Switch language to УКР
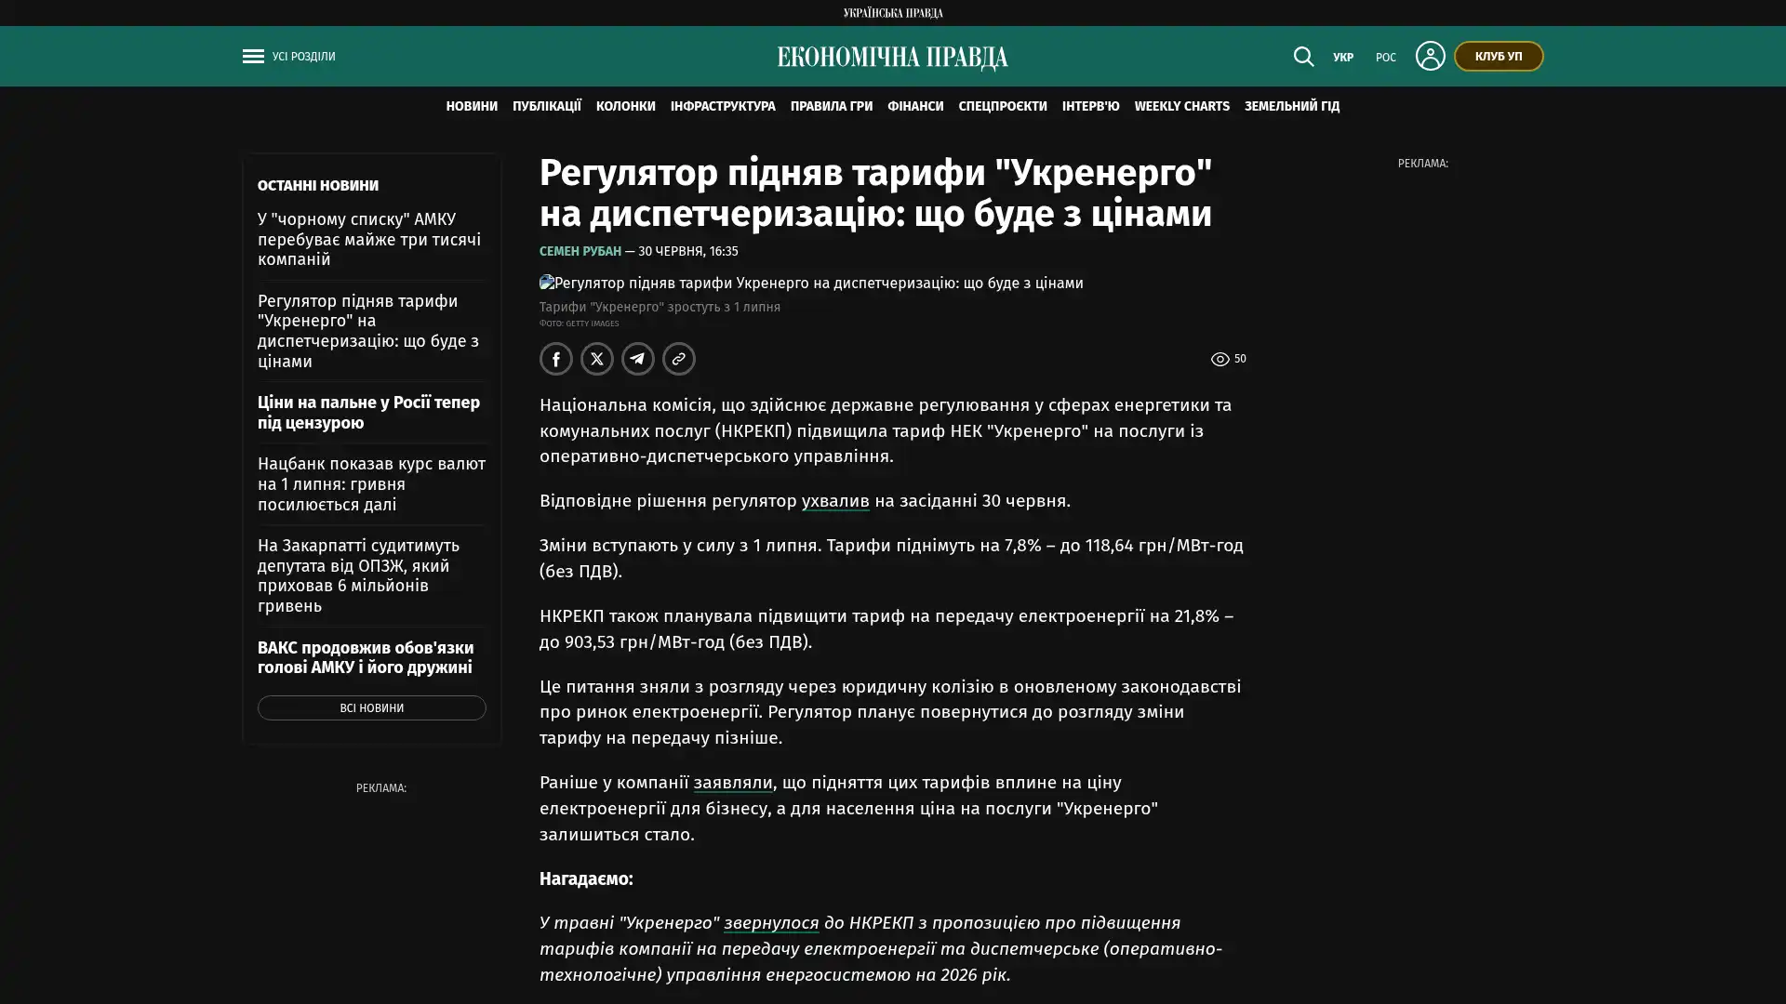 click(1343, 58)
